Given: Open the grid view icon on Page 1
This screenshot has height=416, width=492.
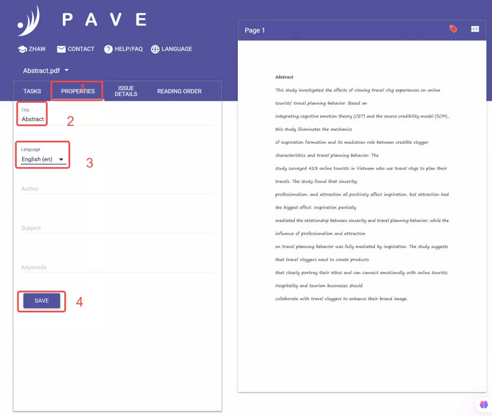Looking at the screenshot, I should pyautogui.click(x=475, y=29).
